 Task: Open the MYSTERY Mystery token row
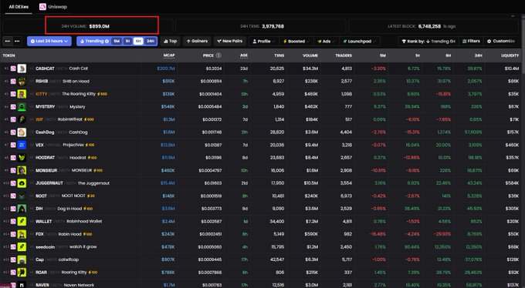pyautogui.click(x=260, y=106)
